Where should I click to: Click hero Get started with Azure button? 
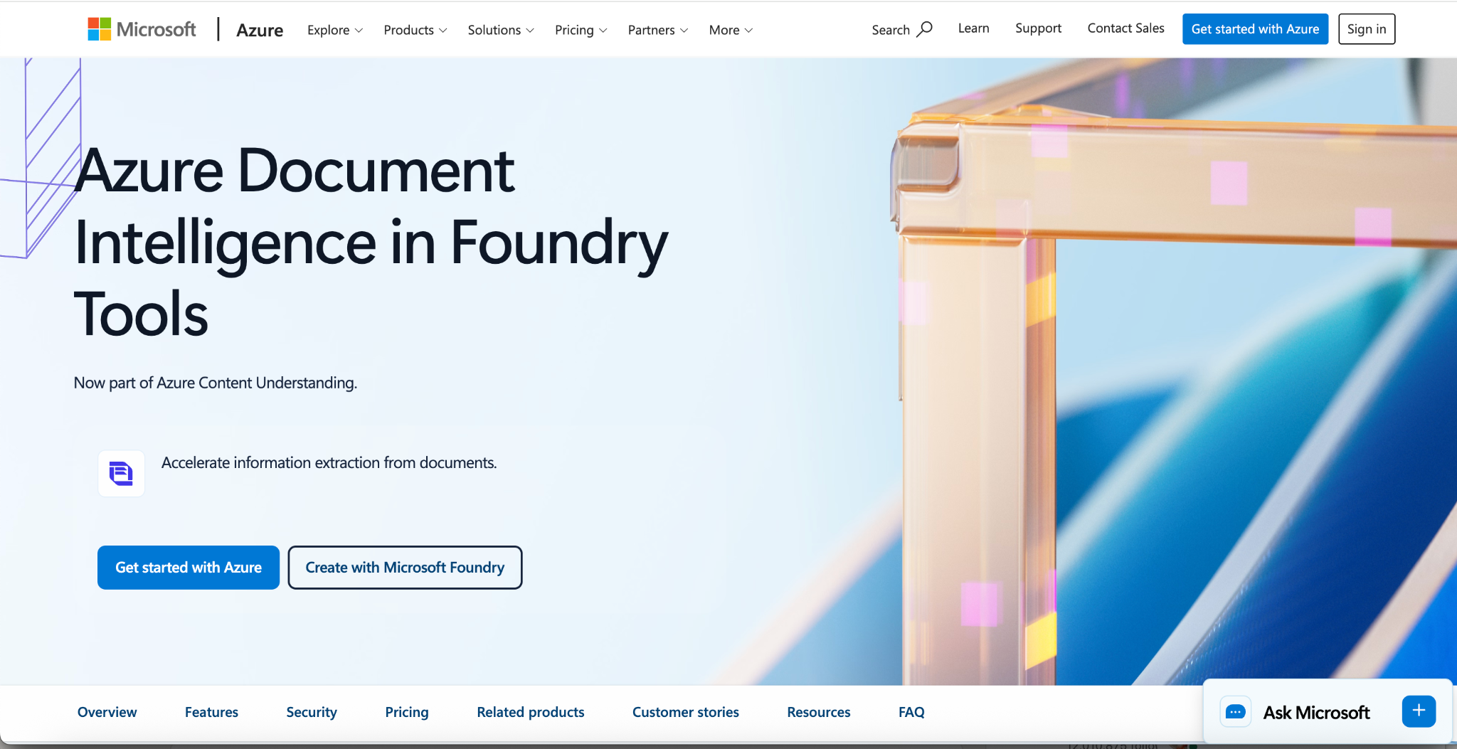(x=189, y=568)
